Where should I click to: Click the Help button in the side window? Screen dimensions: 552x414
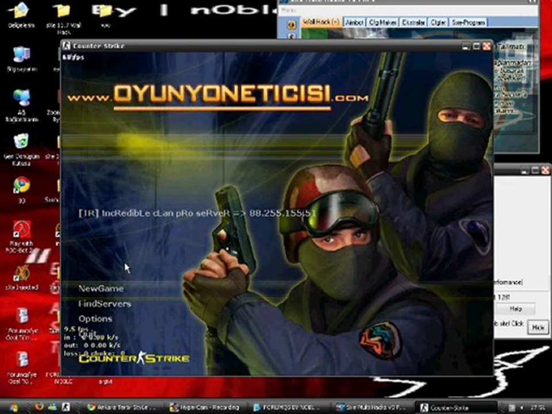click(x=516, y=309)
